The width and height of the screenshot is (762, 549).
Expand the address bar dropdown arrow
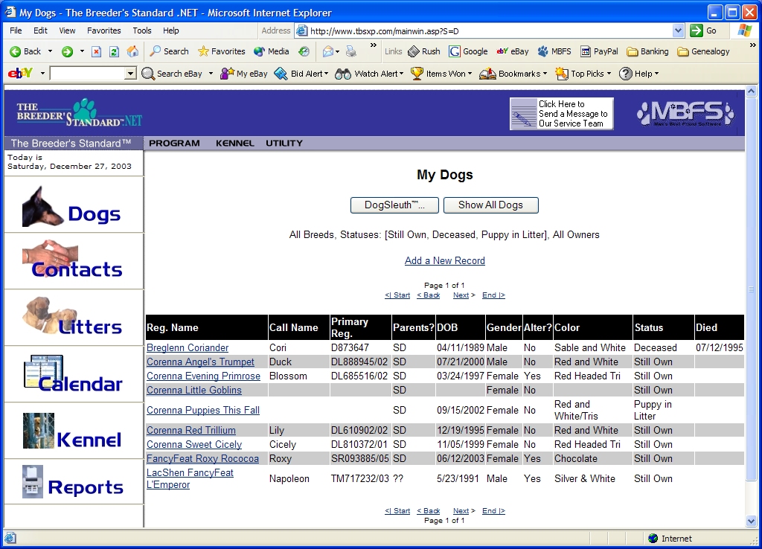coord(678,30)
